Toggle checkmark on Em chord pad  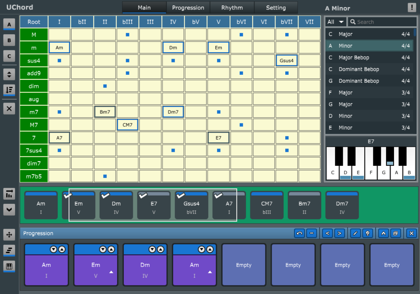coord(67,195)
